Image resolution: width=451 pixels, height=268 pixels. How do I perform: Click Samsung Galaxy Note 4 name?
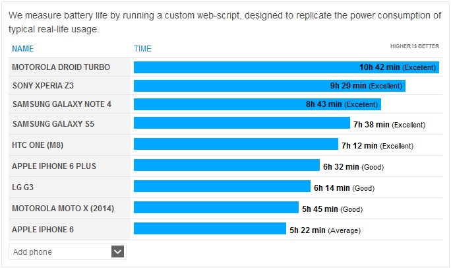point(61,104)
